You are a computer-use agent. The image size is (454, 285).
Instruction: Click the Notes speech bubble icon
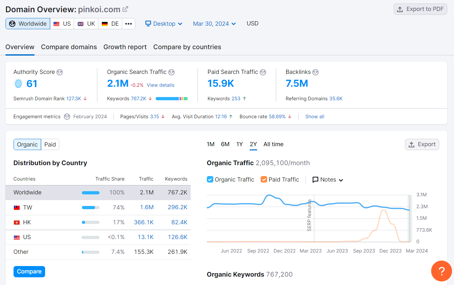click(x=315, y=179)
